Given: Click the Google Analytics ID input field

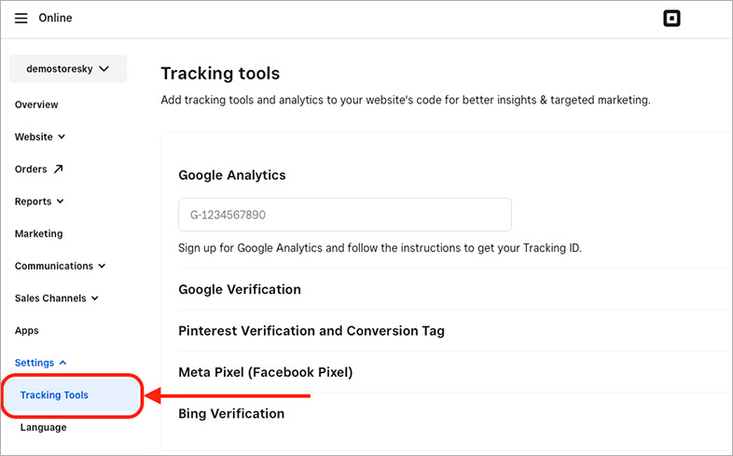Looking at the screenshot, I should point(344,214).
